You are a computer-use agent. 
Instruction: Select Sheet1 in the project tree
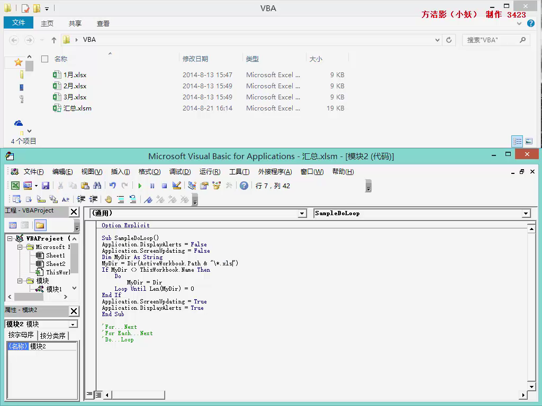55,255
